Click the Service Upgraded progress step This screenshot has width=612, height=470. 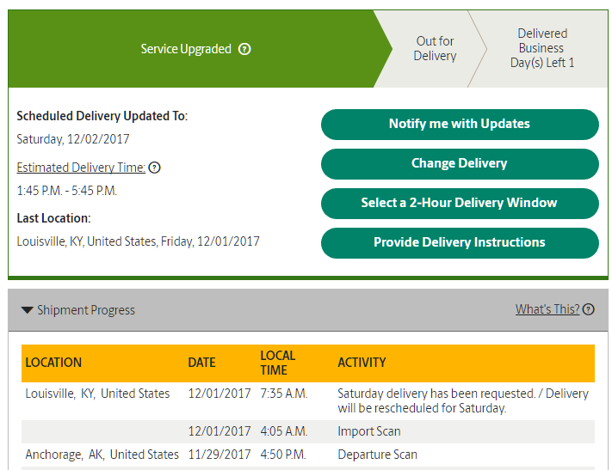coord(186,49)
